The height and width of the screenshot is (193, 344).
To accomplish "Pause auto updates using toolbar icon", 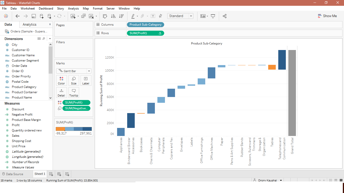I will tap(49, 16).
